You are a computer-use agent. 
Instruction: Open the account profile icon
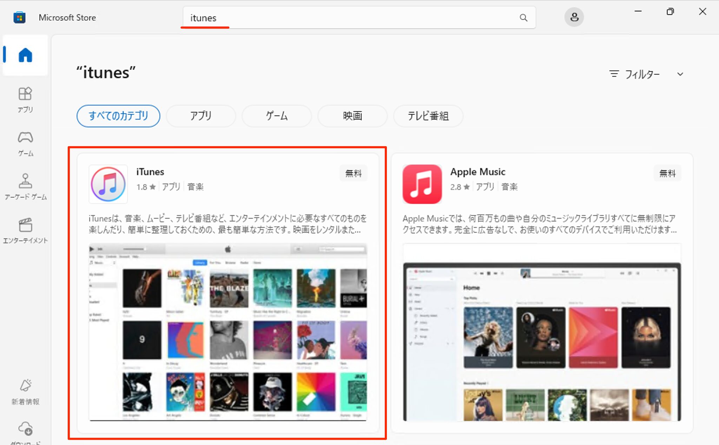tap(574, 17)
